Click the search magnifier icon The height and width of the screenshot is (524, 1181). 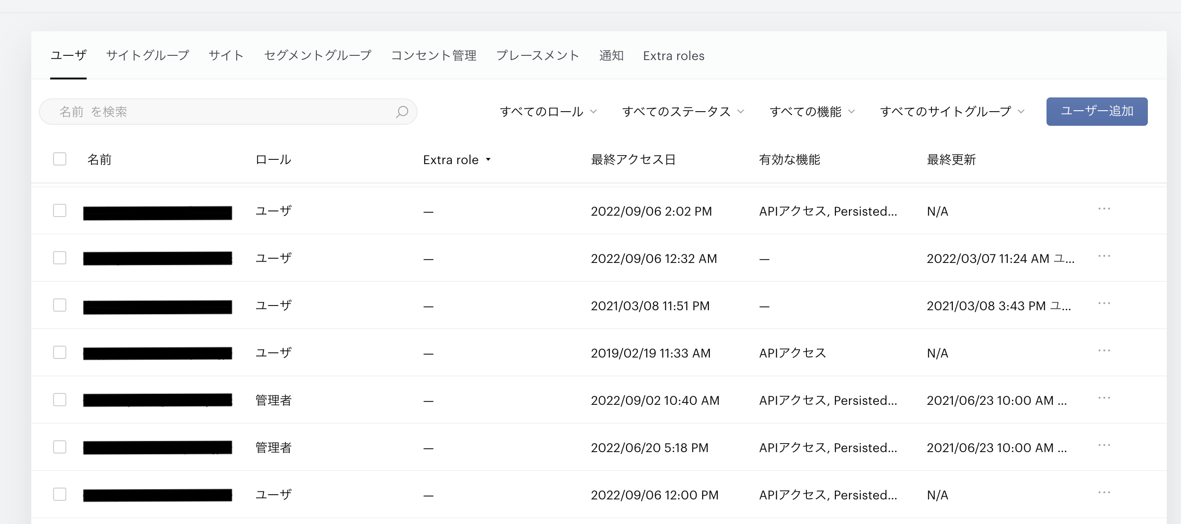[x=402, y=112]
